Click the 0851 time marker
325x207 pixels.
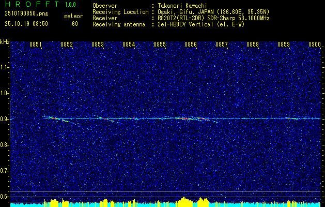[x=36, y=45]
